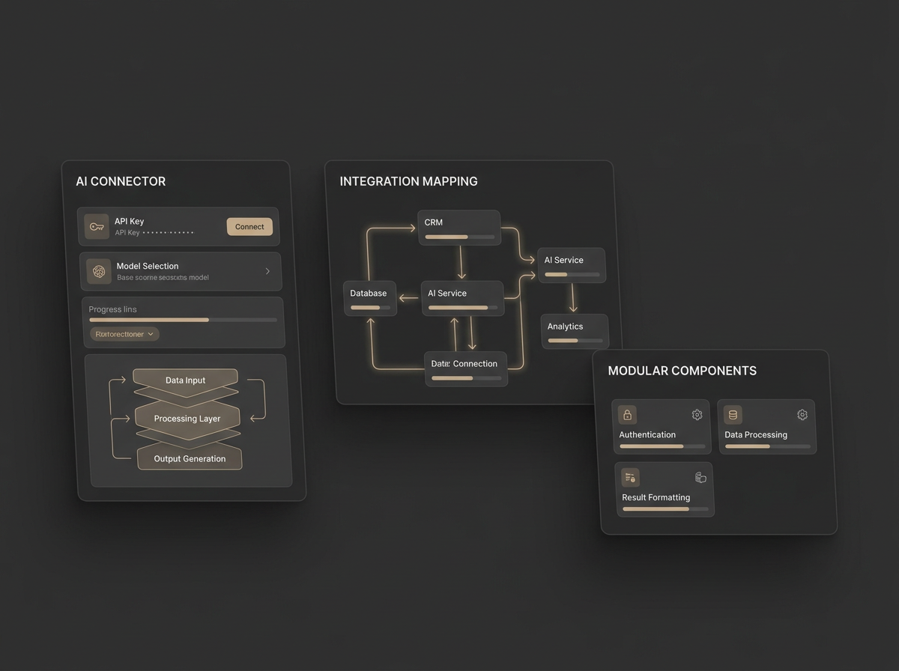The width and height of the screenshot is (899, 671).
Task: Select the Data Input layer
Action: point(185,379)
